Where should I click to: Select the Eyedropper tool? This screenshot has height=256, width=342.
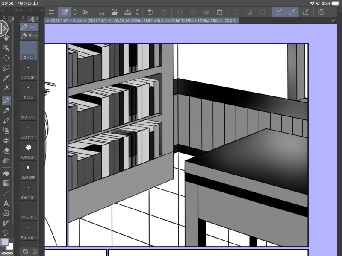(x=6, y=78)
